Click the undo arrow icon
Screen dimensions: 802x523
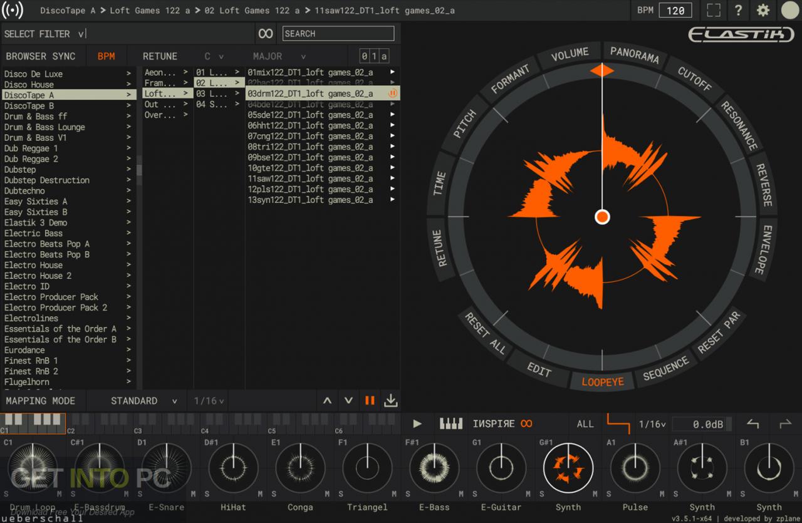[x=753, y=424]
